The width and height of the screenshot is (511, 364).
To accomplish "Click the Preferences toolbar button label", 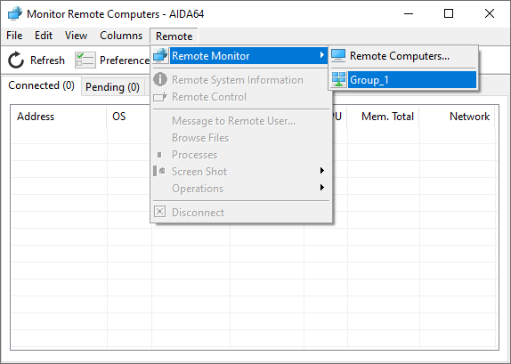I will click(125, 61).
